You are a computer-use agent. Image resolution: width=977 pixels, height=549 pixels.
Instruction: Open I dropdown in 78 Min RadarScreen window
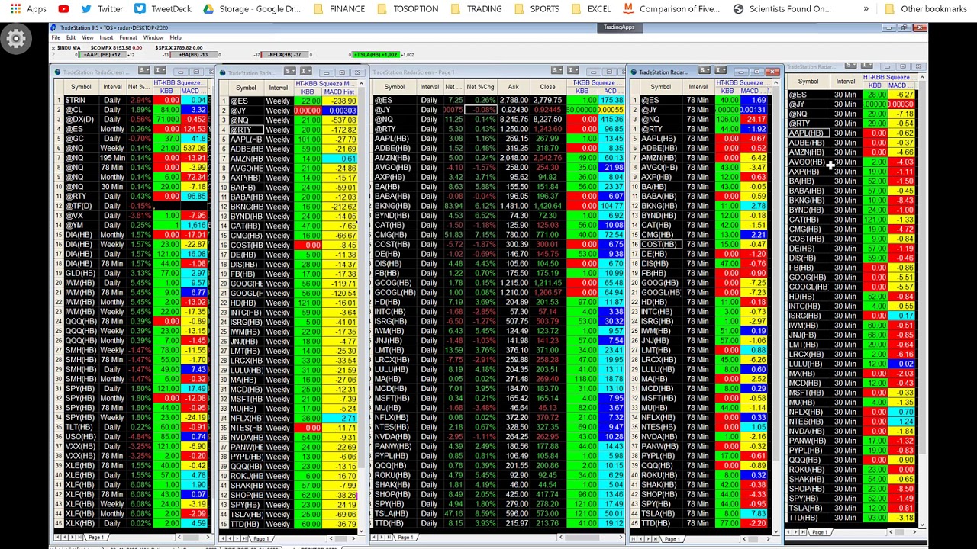[719, 71]
